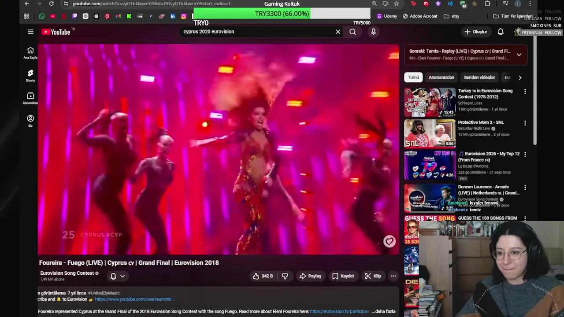The image size is (564, 317).
Task: Click the TRY3300 donation progress bar
Action: coord(282,14)
